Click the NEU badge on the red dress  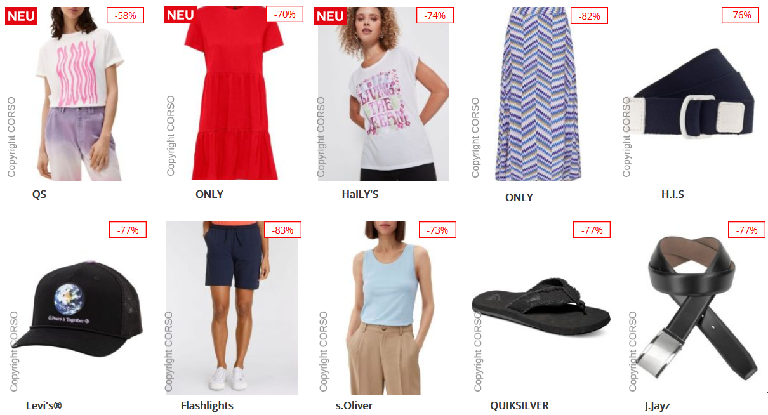coord(180,15)
